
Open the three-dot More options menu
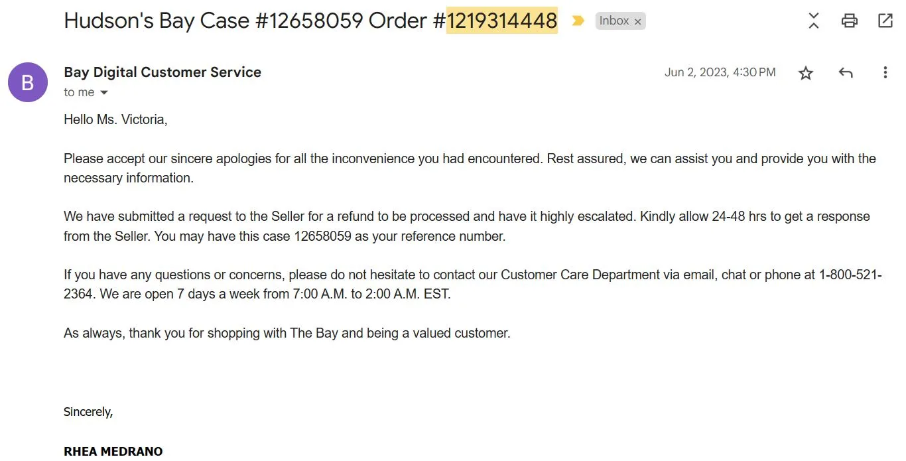885,73
